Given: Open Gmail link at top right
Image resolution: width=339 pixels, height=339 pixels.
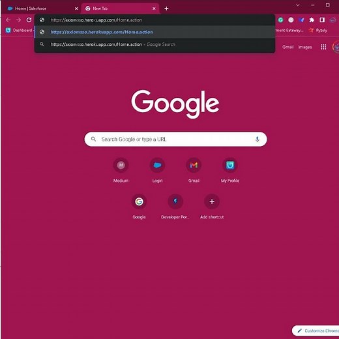Looking at the screenshot, I should (x=287, y=47).
